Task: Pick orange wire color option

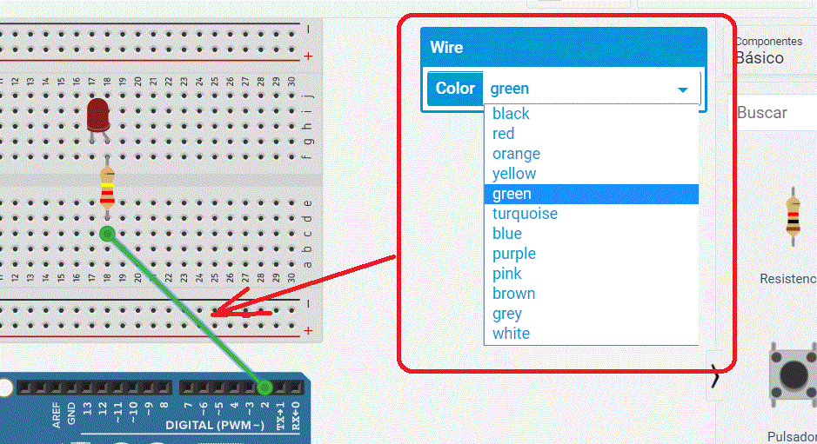Action: pyautogui.click(x=516, y=154)
